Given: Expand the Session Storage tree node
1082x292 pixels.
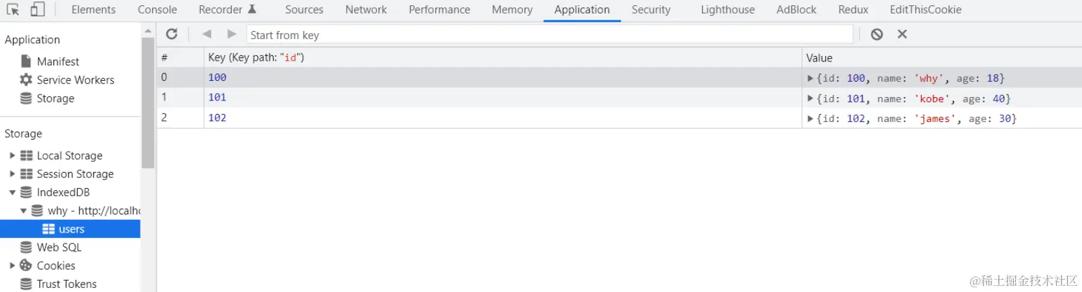Looking at the screenshot, I should pyautogui.click(x=12, y=174).
